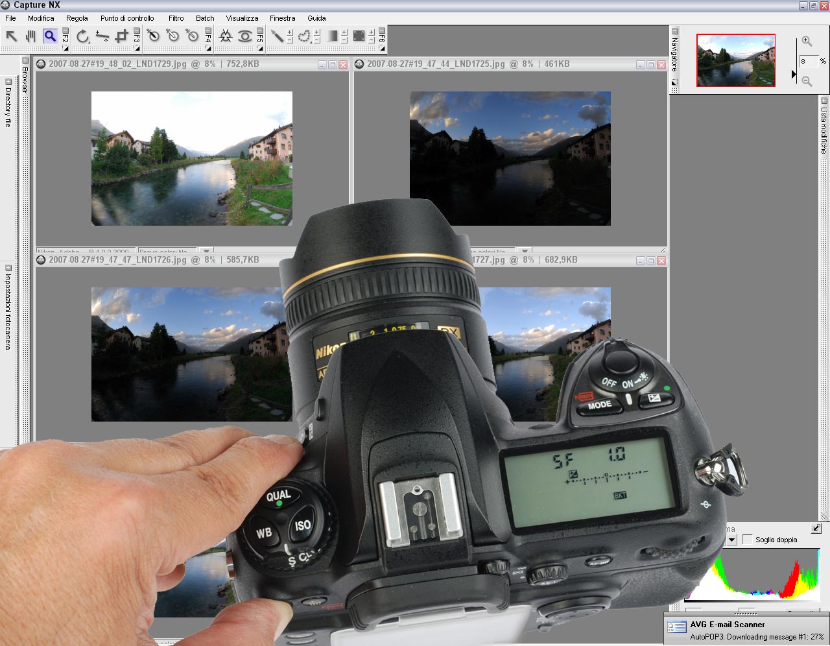This screenshot has height=646, width=830.
Task: Expand the Impostazioni fotocamera panel
Action: [x=8, y=268]
